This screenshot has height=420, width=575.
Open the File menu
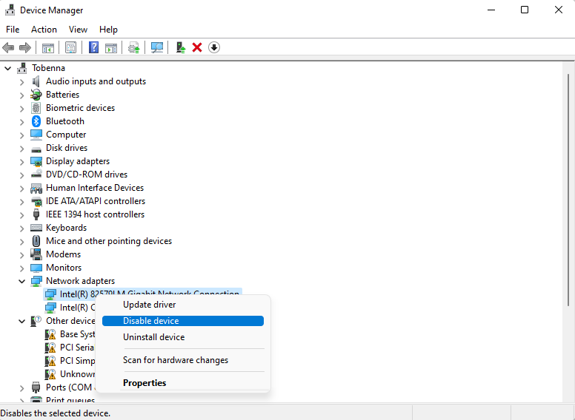click(x=13, y=30)
